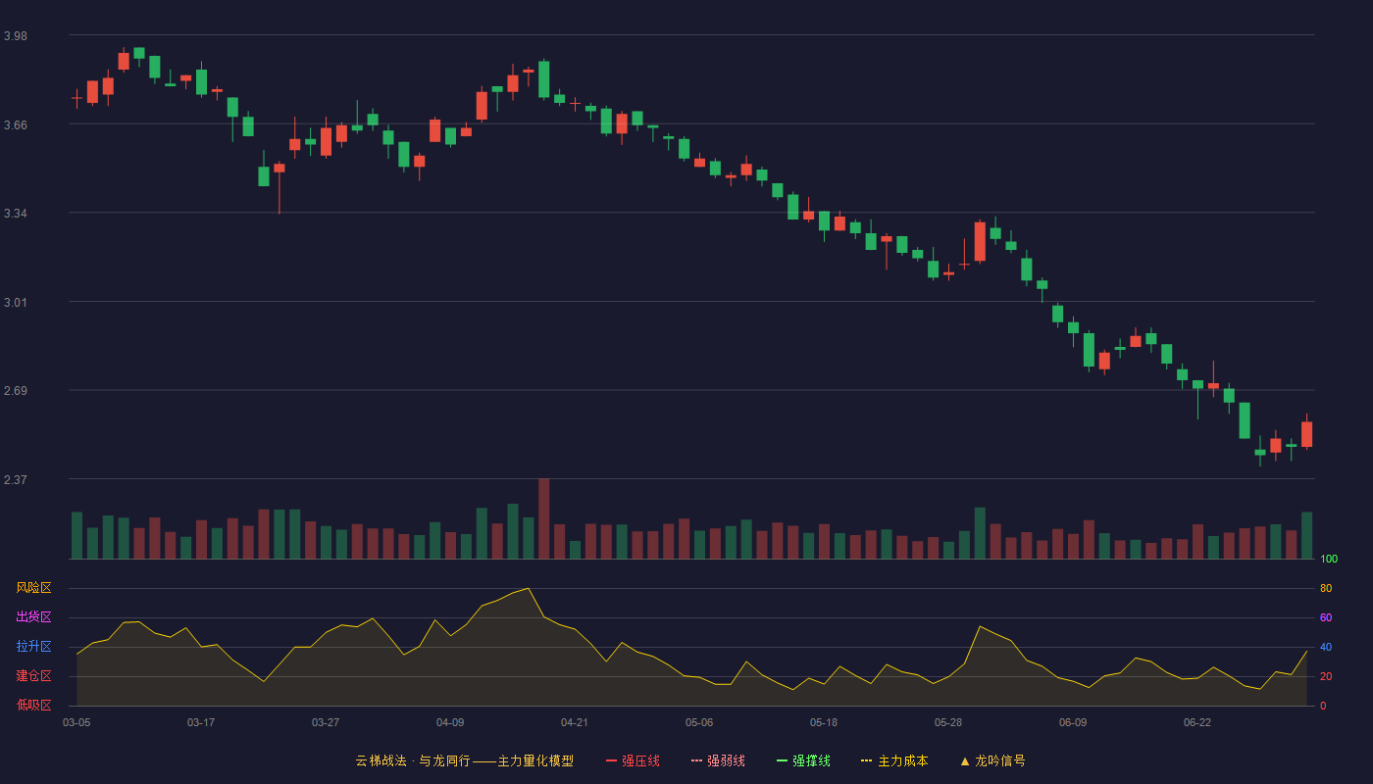Click the 建仓区 zone label
This screenshot has height=784, width=1373.
tap(33, 676)
